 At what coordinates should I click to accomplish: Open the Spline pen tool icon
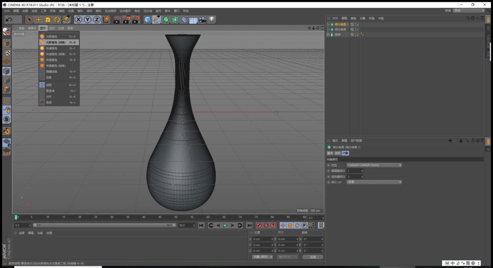pyautogui.click(x=157, y=20)
